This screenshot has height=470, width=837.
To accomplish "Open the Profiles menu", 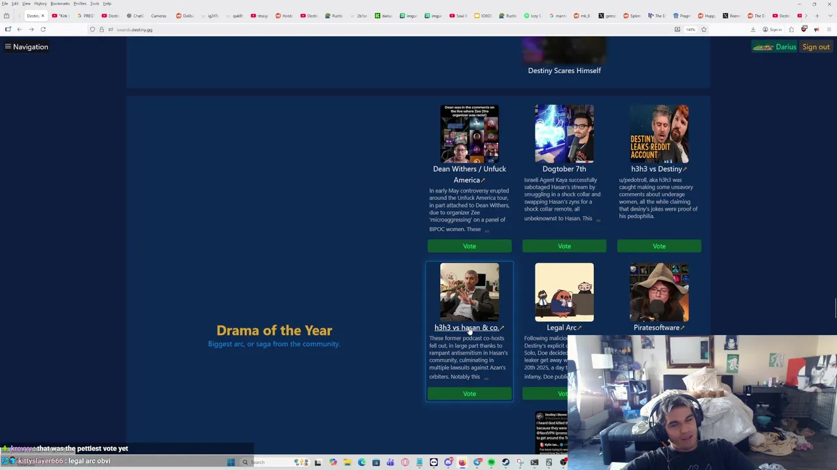I will point(80,4).
